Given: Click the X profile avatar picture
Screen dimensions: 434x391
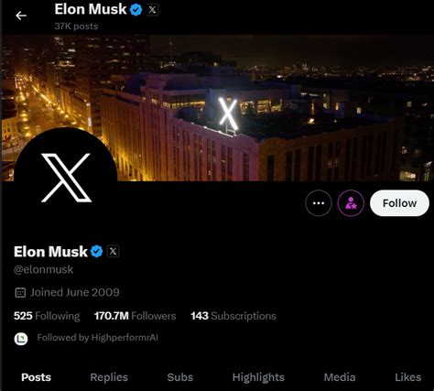Looking at the screenshot, I should click(66, 178).
